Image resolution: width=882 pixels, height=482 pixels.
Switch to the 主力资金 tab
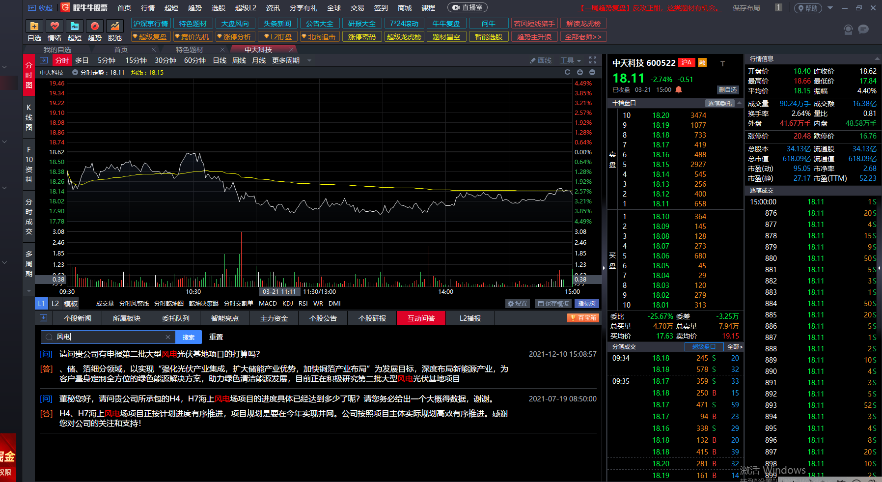tap(274, 318)
